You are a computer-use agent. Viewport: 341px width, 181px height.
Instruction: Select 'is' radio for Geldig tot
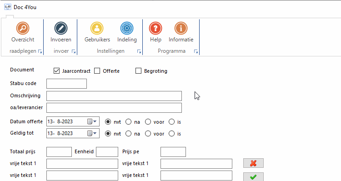pos(171,134)
